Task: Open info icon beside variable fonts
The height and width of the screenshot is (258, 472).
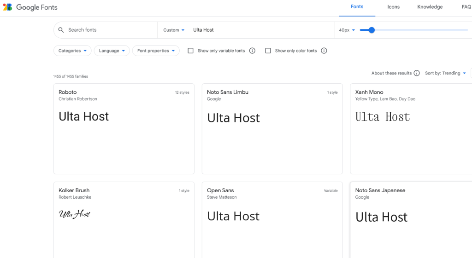Action: pyautogui.click(x=252, y=51)
